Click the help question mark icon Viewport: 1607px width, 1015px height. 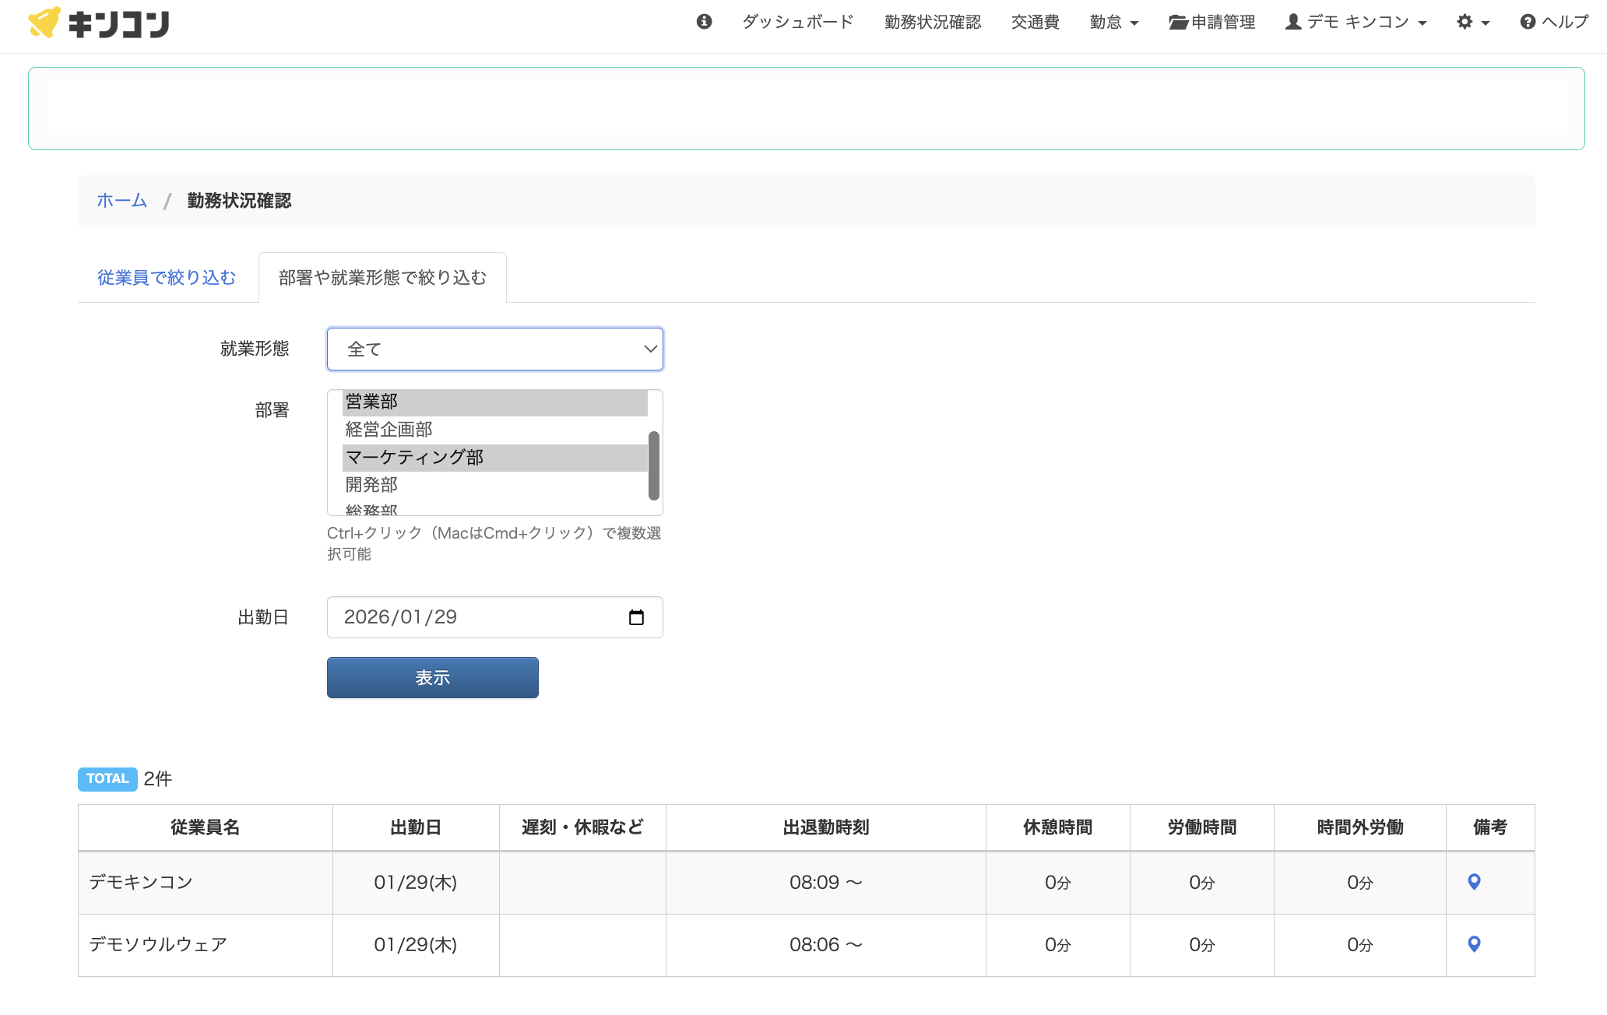point(1528,22)
